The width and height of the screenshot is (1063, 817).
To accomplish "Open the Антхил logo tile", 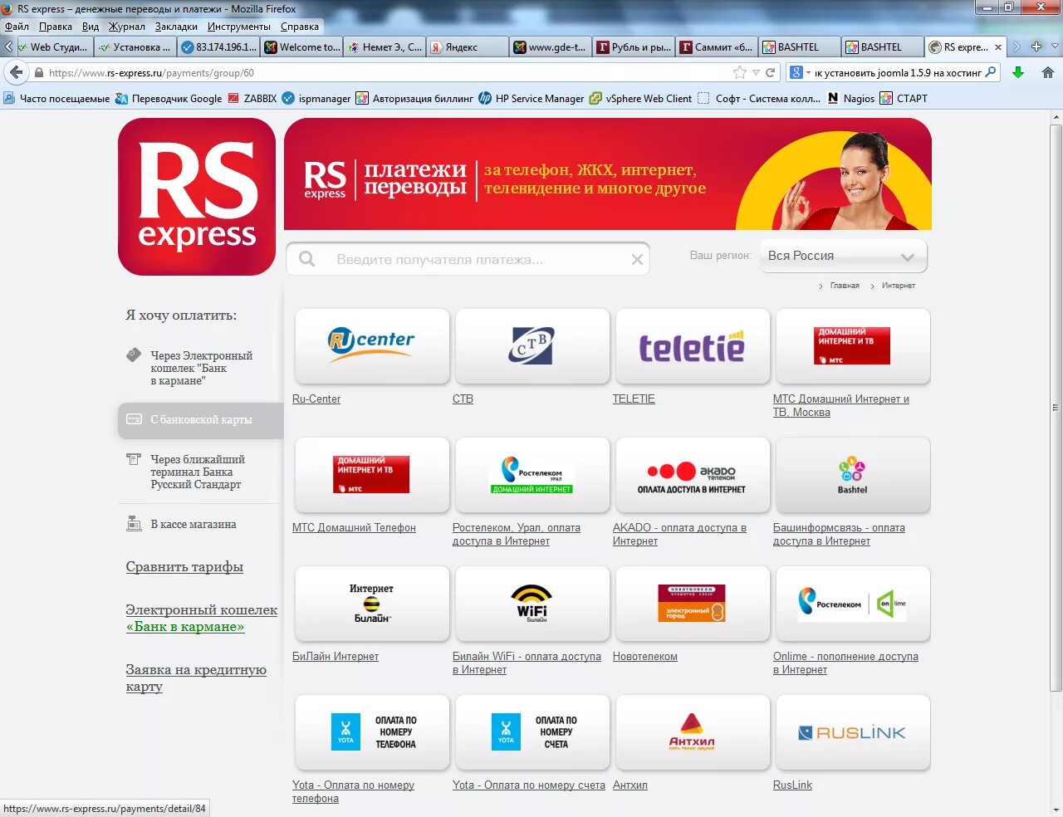I will point(693,732).
